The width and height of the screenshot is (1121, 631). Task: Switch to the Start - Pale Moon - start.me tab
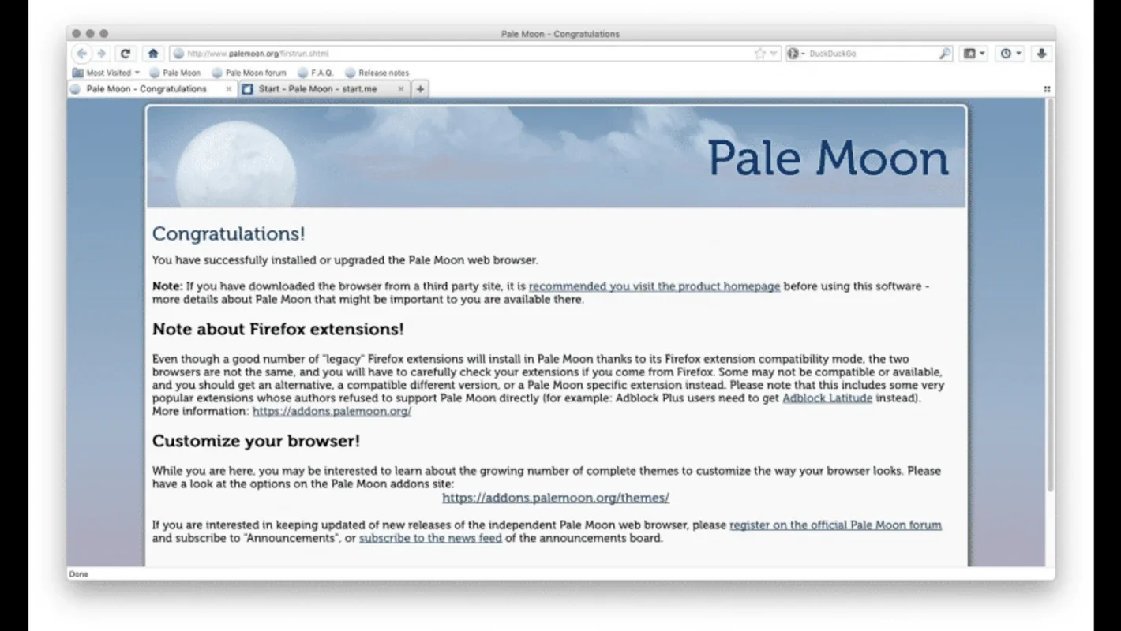(x=324, y=89)
